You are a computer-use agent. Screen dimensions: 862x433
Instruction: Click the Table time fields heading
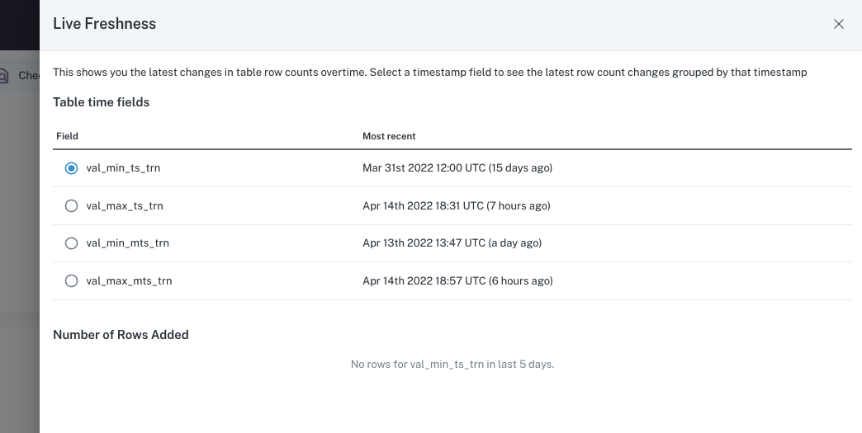tap(101, 102)
